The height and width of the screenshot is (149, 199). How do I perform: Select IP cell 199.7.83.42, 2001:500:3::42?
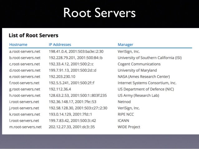(x=72, y=121)
